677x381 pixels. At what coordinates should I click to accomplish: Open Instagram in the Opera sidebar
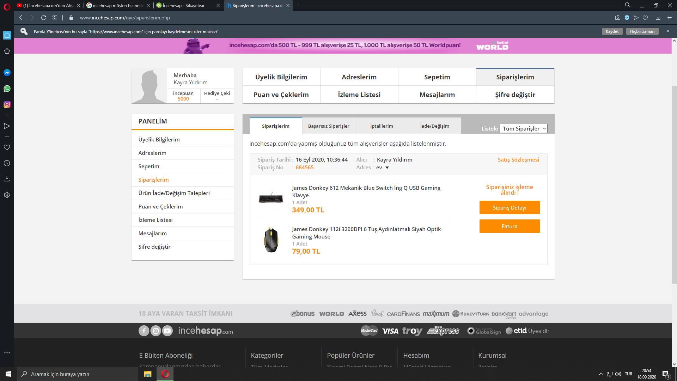[7, 104]
